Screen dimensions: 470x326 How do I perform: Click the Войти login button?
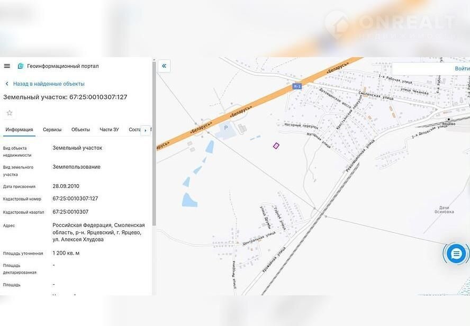[x=462, y=69]
